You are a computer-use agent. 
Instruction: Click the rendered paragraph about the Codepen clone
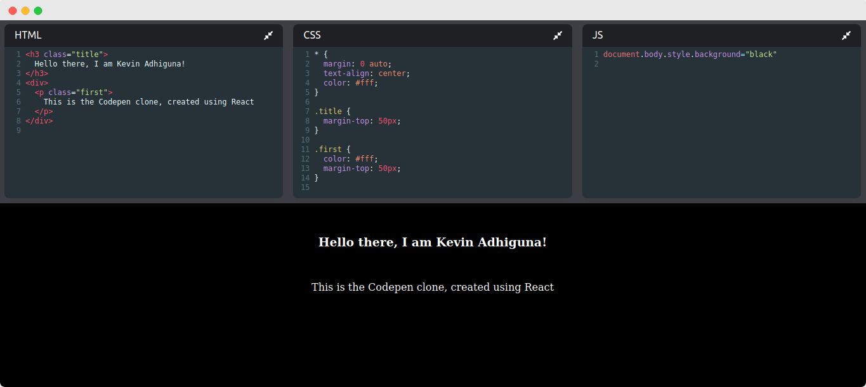point(433,287)
